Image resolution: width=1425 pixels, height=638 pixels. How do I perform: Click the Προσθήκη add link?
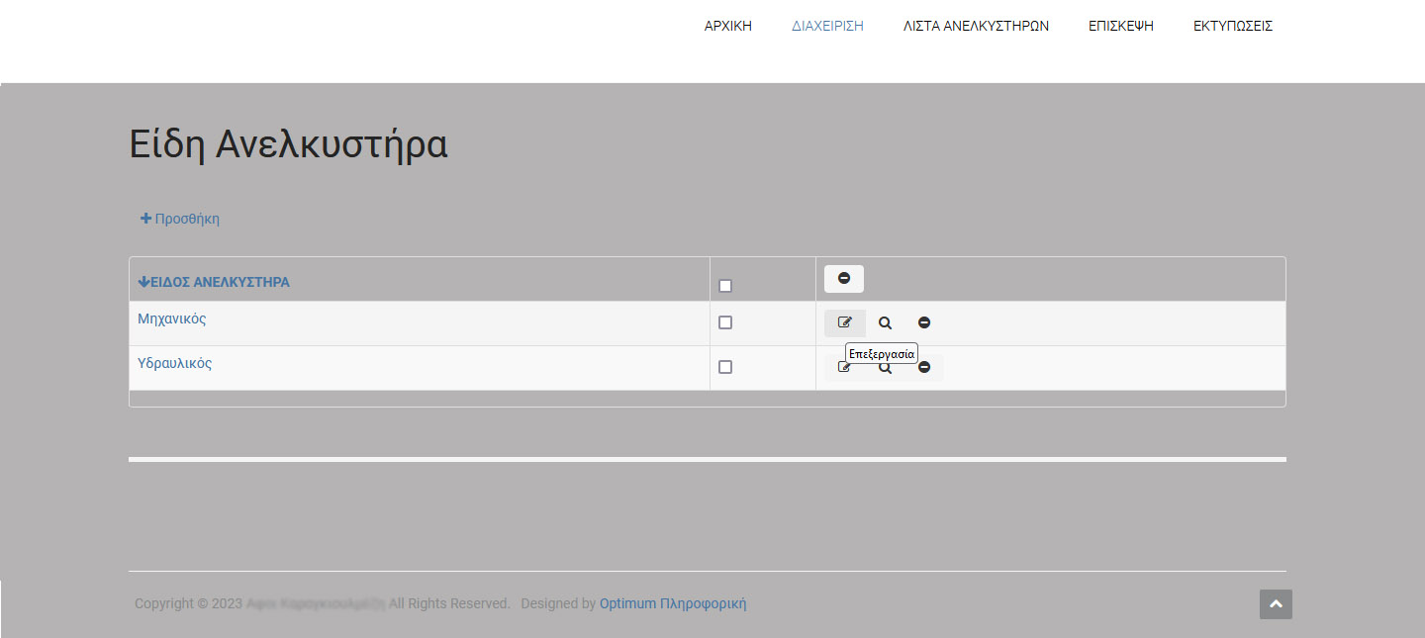[180, 219]
